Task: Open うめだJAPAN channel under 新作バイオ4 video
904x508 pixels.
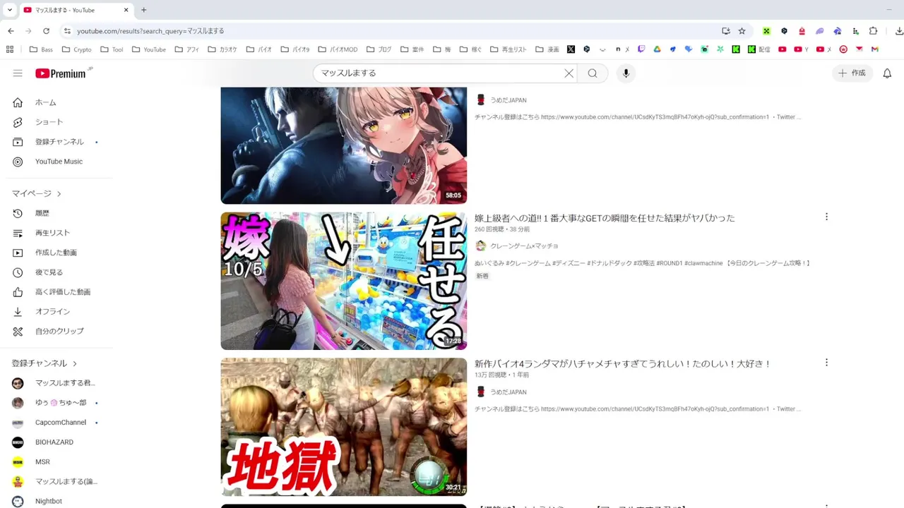Action: 509,392
